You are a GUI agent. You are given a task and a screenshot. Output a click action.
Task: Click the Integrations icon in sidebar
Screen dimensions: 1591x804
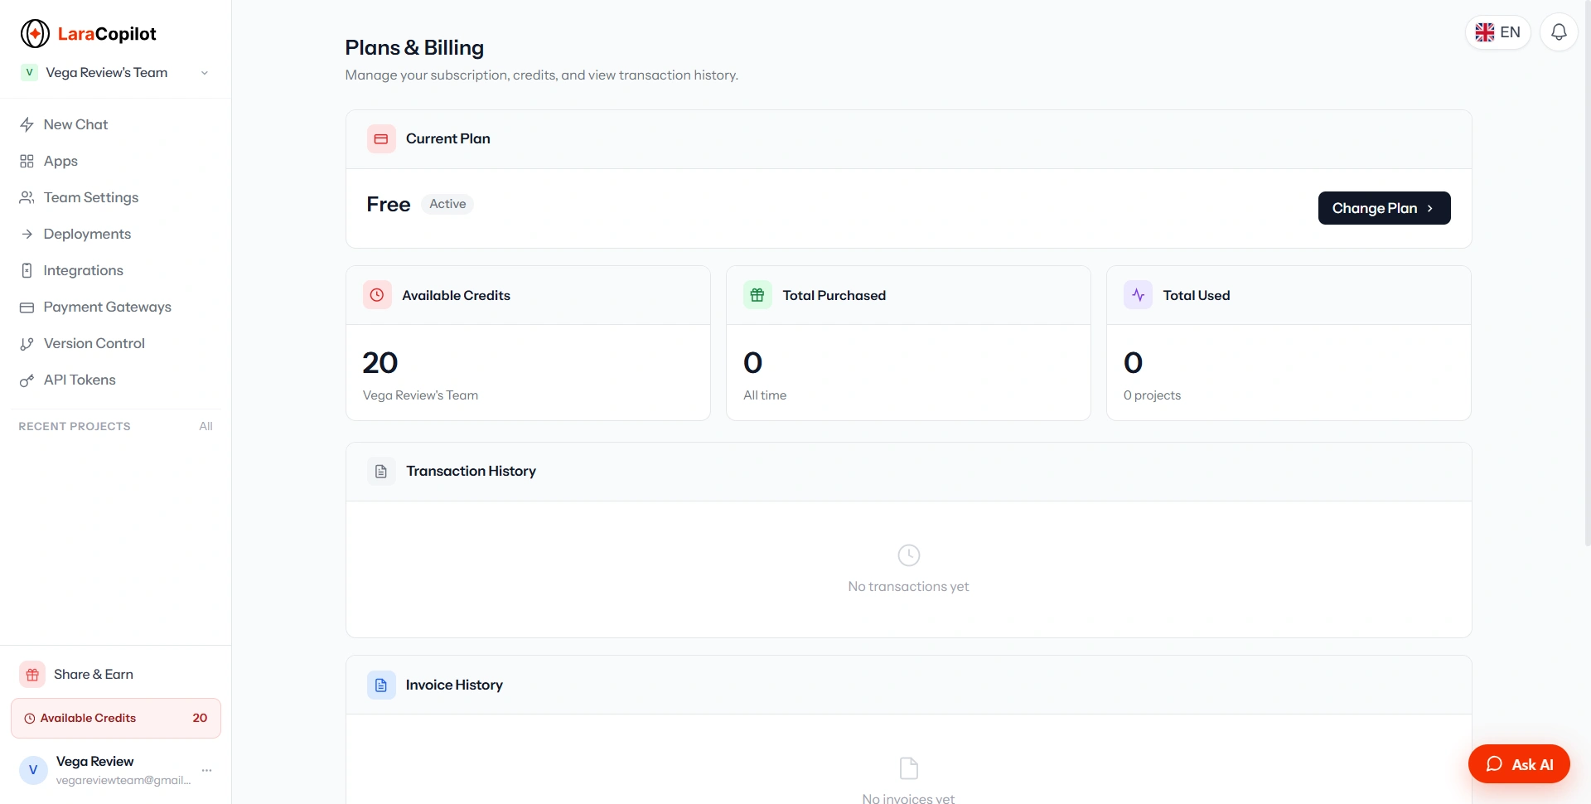pyautogui.click(x=27, y=270)
